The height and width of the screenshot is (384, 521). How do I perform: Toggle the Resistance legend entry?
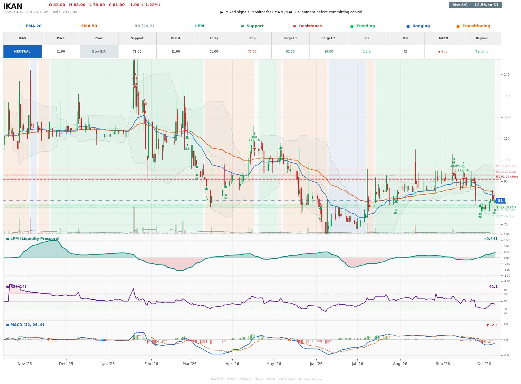(x=307, y=26)
